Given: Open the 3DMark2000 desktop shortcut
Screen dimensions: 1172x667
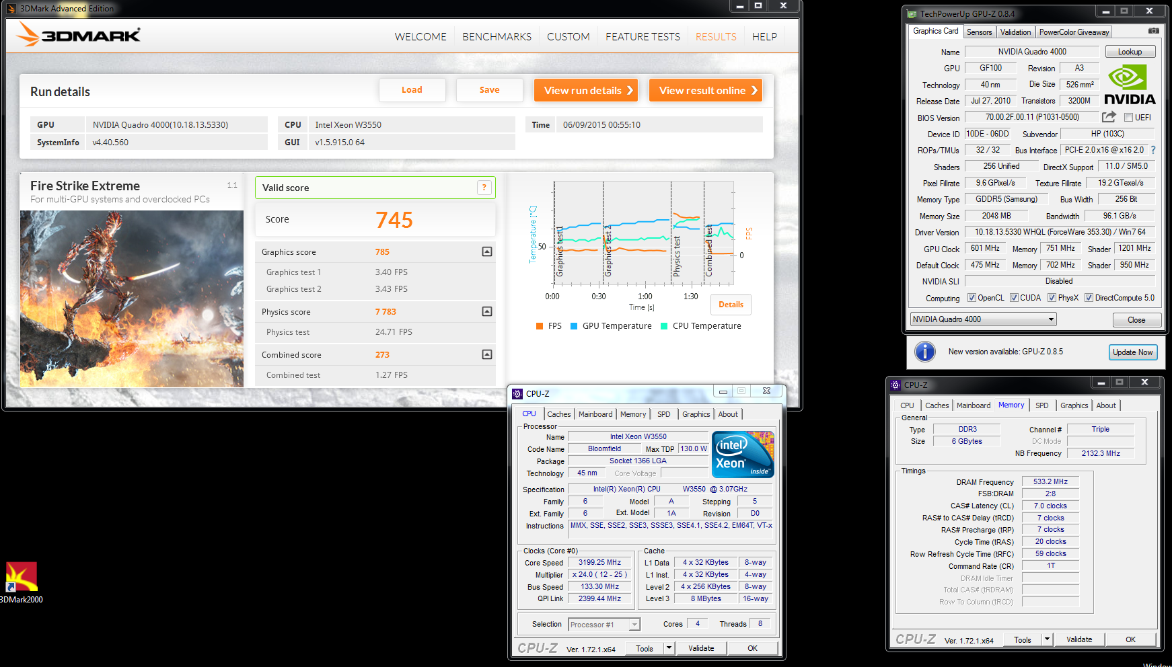Looking at the screenshot, I should (x=21, y=582).
